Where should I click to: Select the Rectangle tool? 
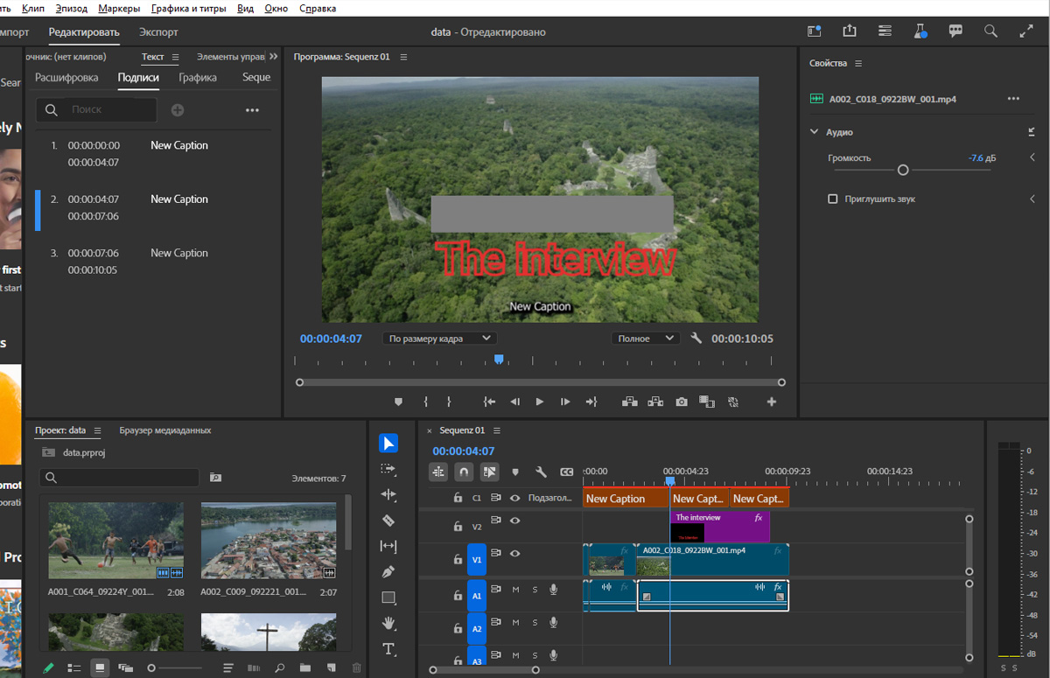388,598
